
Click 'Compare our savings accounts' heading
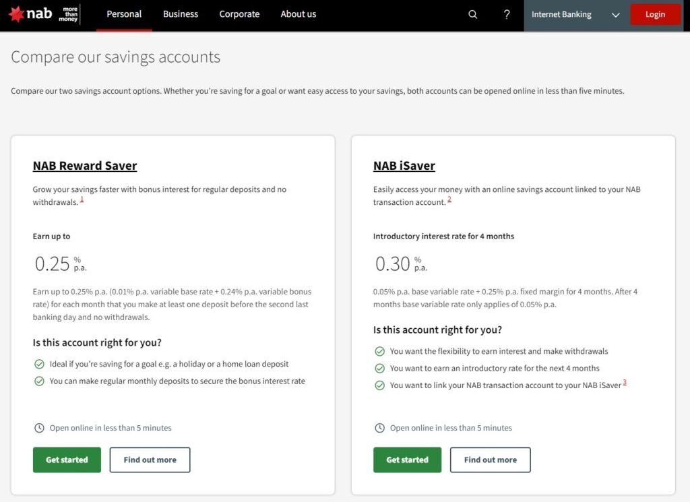tap(116, 57)
